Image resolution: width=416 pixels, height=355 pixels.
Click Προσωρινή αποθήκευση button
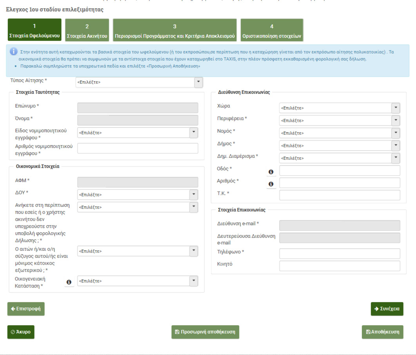pyautogui.click(x=205, y=332)
